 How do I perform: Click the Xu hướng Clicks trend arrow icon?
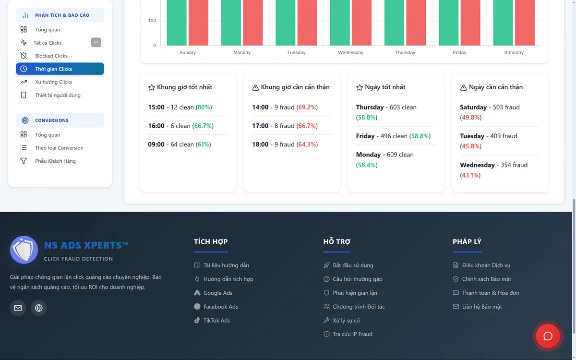[24, 82]
